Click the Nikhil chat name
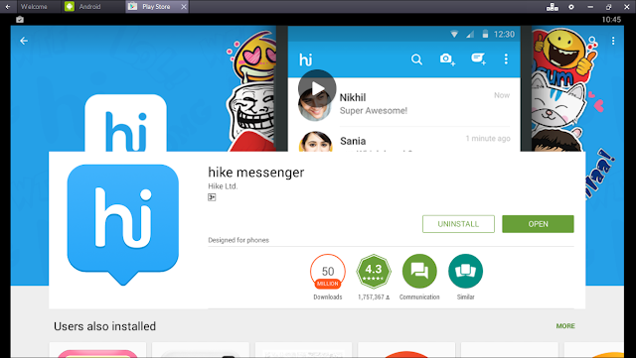Image resolution: width=636 pixels, height=358 pixels. [353, 97]
